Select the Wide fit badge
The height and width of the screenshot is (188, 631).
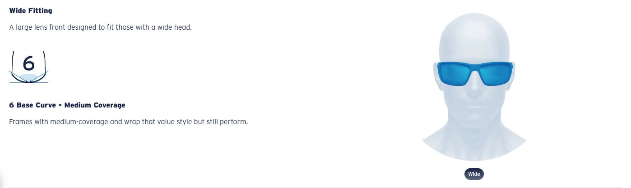click(x=474, y=174)
